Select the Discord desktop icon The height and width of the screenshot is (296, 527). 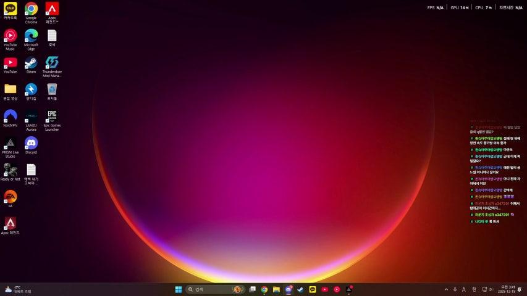pyautogui.click(x=31, y=143)
